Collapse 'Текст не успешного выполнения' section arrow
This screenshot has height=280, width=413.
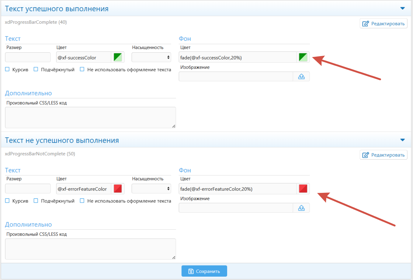pyautogui.click(x=402, y=140)
